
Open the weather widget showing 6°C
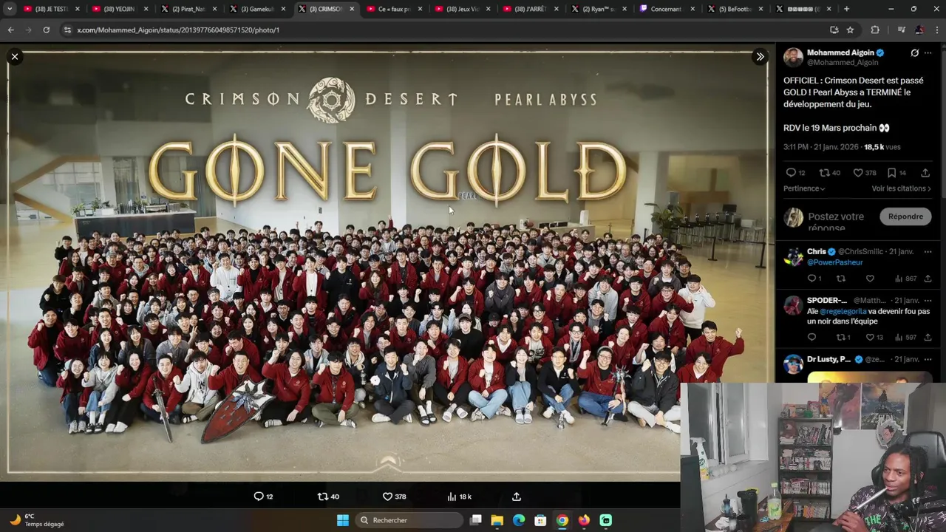tap(35, 520)
